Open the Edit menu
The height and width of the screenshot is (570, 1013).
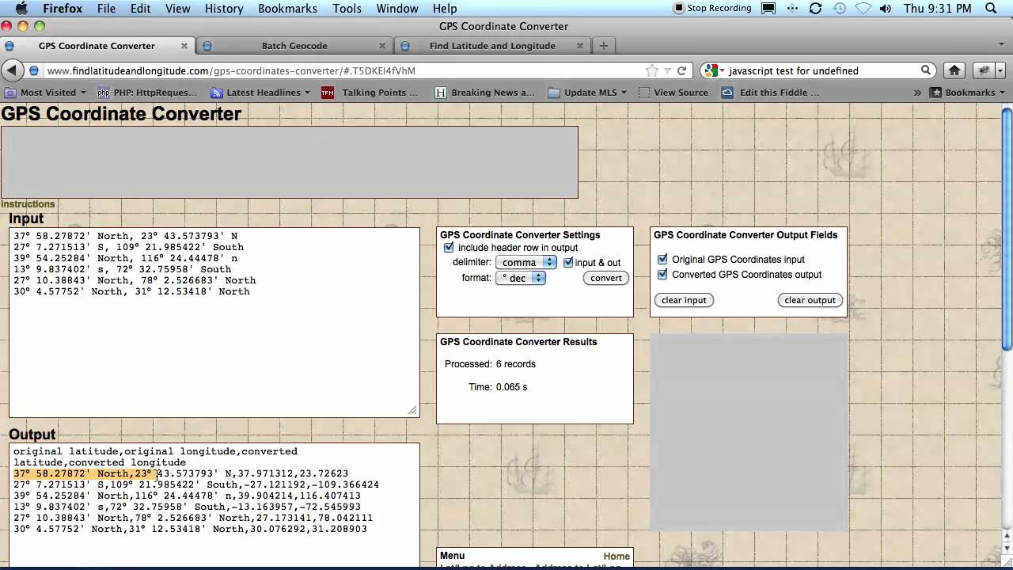[x=141, y=8]
